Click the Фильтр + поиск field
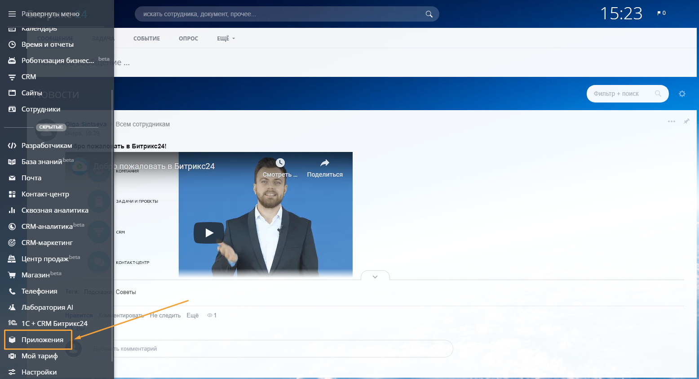Image resolution: width=699 pixels, height=379 pixels. click(x=628, y=94)
